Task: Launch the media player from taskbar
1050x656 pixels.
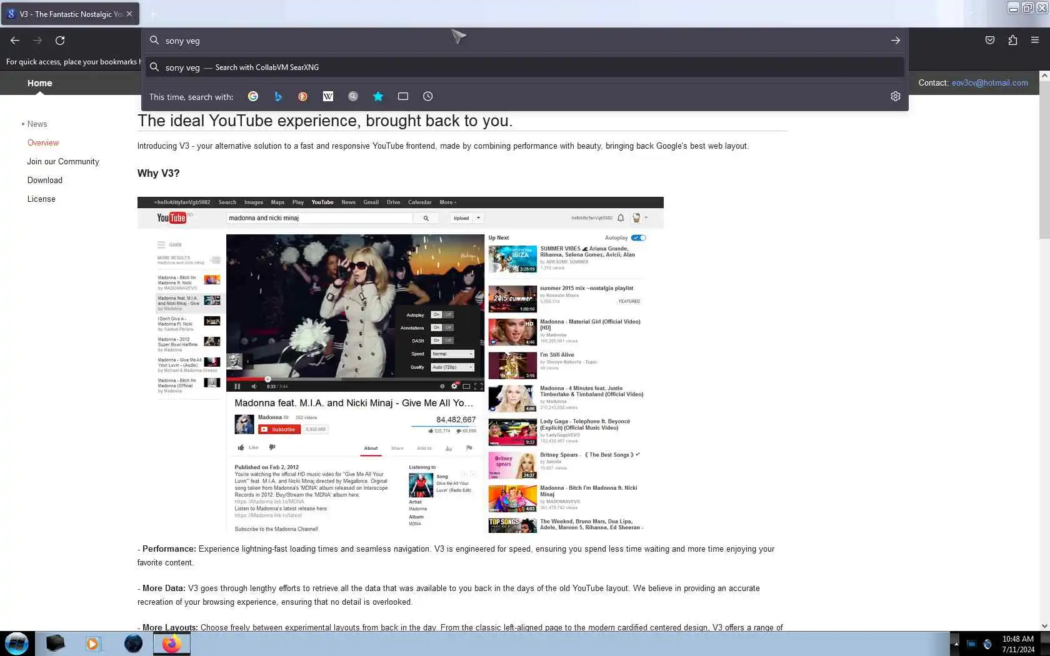Action: click(x=93, y=644)
